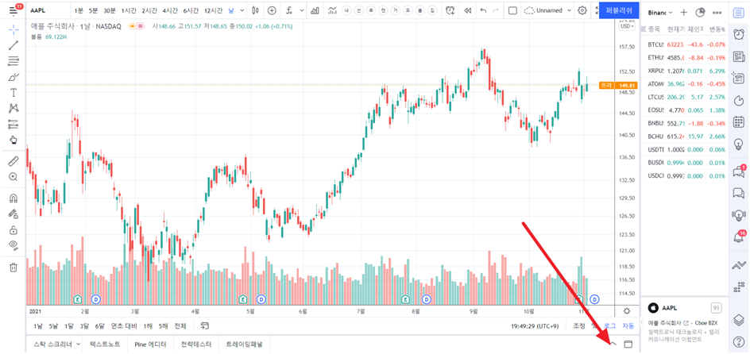This screenshot has width=750, height=354.
Task: Open the indicators fx menu
Action: coord(288,10)
